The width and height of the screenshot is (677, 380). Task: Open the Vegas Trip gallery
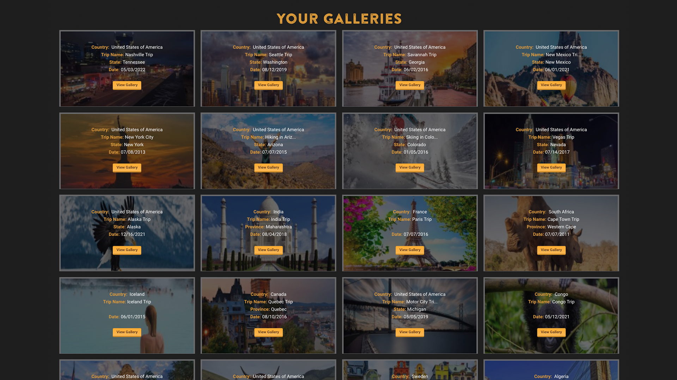click(x=551, y=167)
